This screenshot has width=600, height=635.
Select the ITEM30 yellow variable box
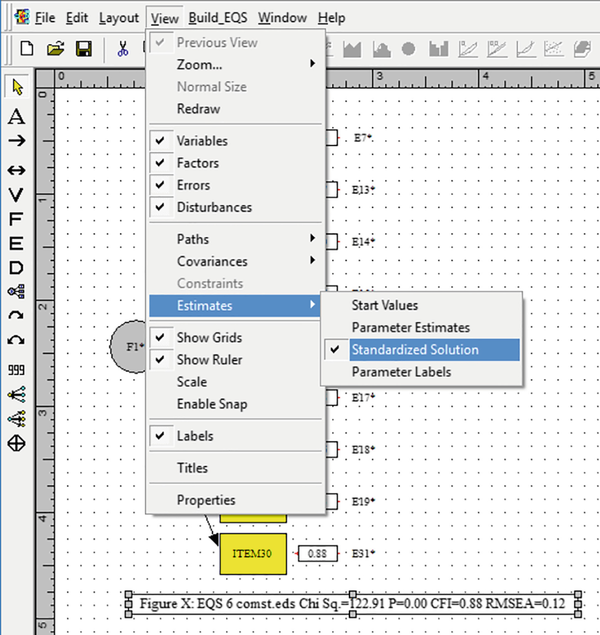point(253,554)
